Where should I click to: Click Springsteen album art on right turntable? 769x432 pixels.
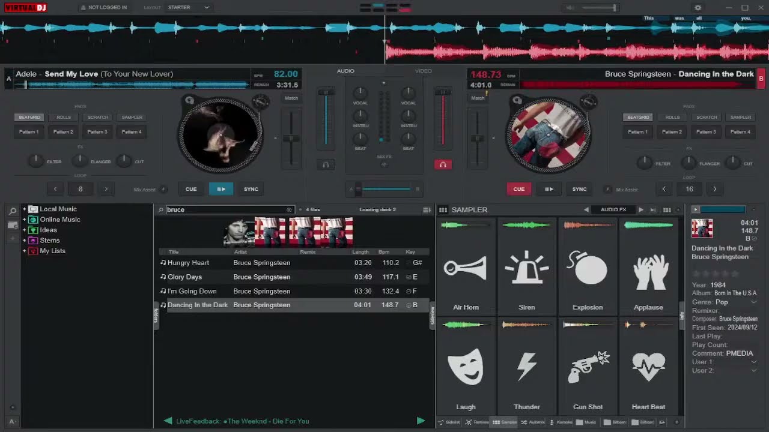coord(549,135)
